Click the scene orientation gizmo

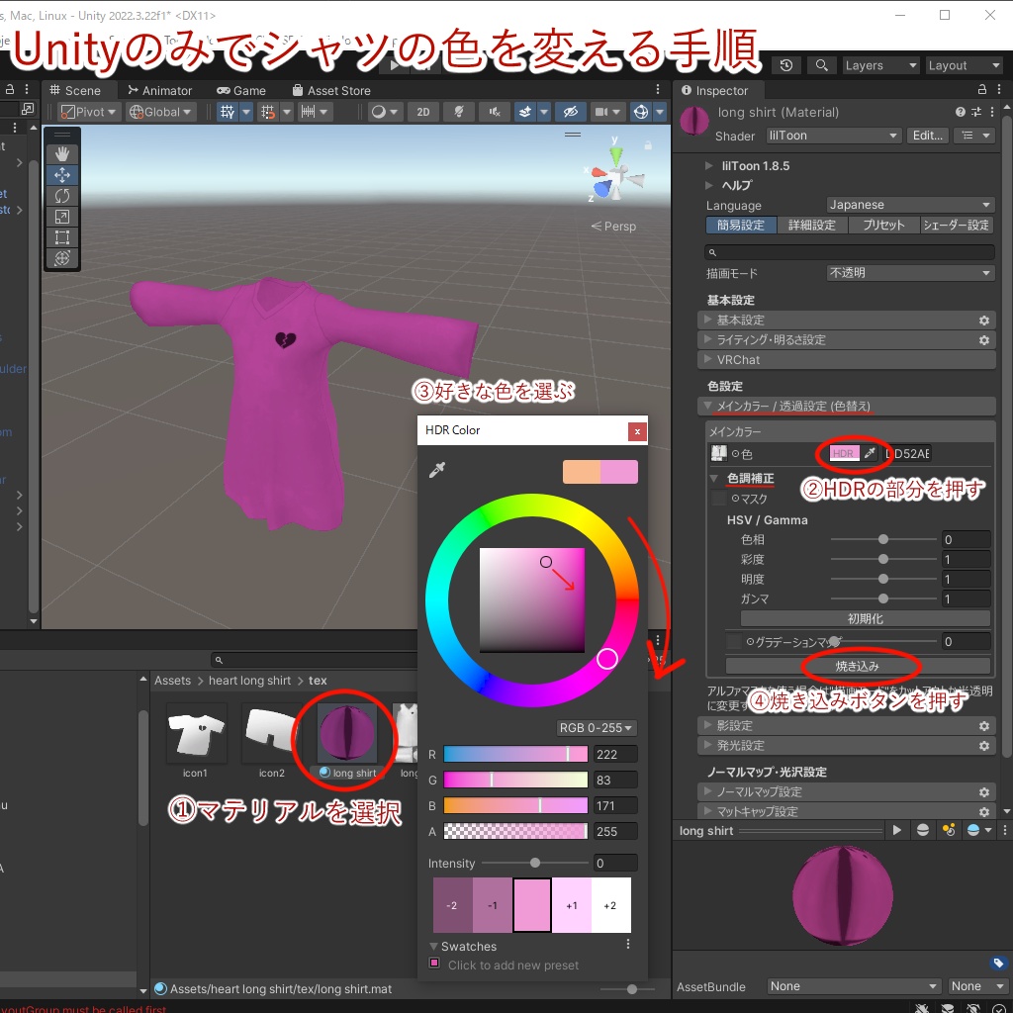pyautogui.click(x=614, y=173)
